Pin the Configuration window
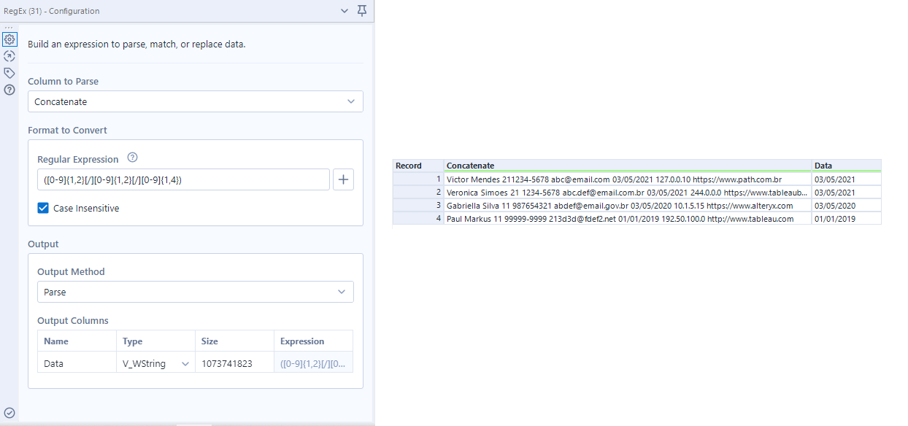908x426 pixels. coord(362,11)
